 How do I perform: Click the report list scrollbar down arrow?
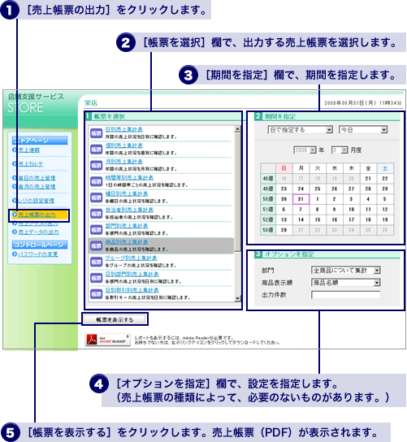tap(237, 298)
